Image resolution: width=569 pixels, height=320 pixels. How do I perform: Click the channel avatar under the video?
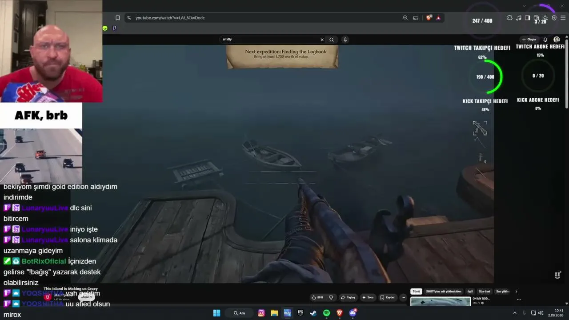48,297
